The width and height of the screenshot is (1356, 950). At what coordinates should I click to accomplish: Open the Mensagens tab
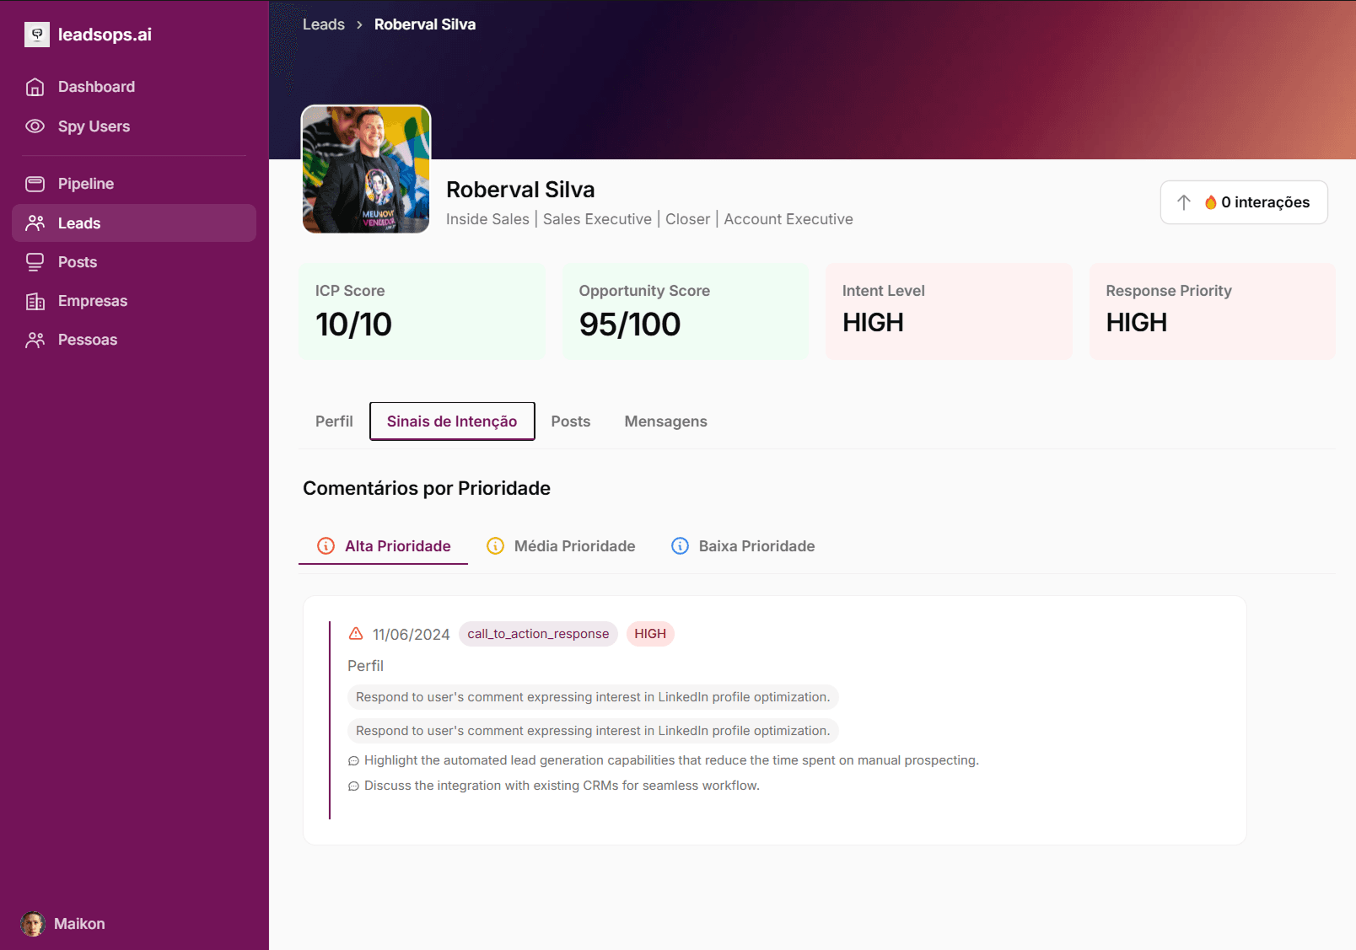665,421
